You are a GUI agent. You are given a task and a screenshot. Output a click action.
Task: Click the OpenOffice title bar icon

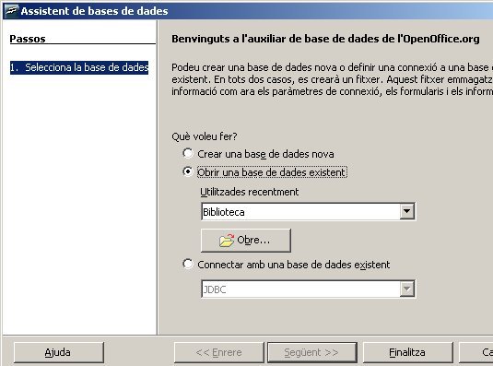click(x=12, y=11)
